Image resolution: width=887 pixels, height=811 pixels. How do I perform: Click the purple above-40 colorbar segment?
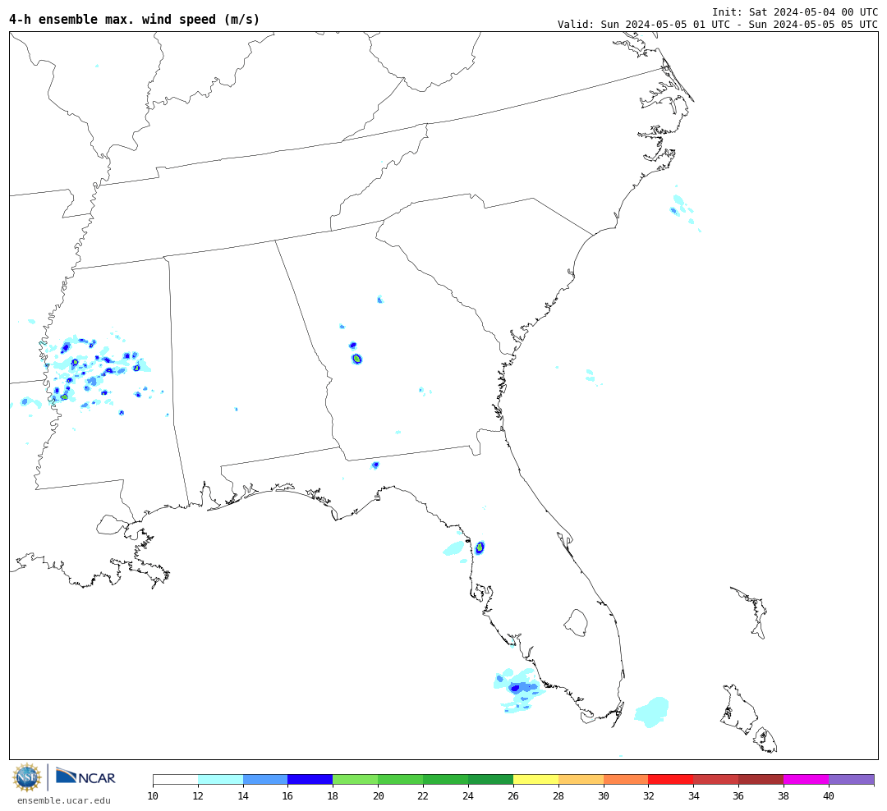[852, 780]
